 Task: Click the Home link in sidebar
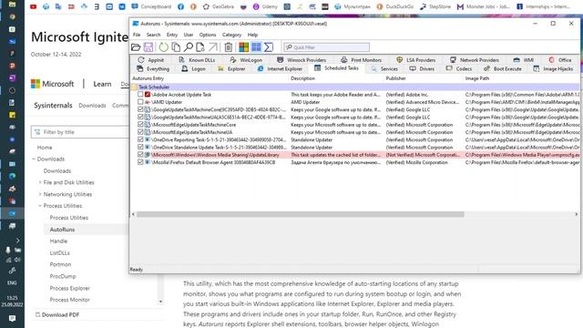[45, 148]
